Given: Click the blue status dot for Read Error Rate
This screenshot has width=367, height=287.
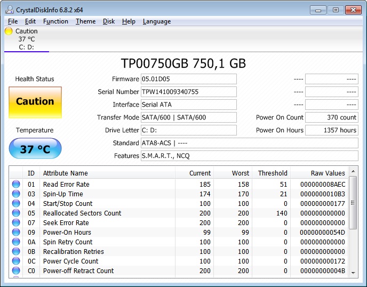Looking at the screenshot, I should point(16,184).
